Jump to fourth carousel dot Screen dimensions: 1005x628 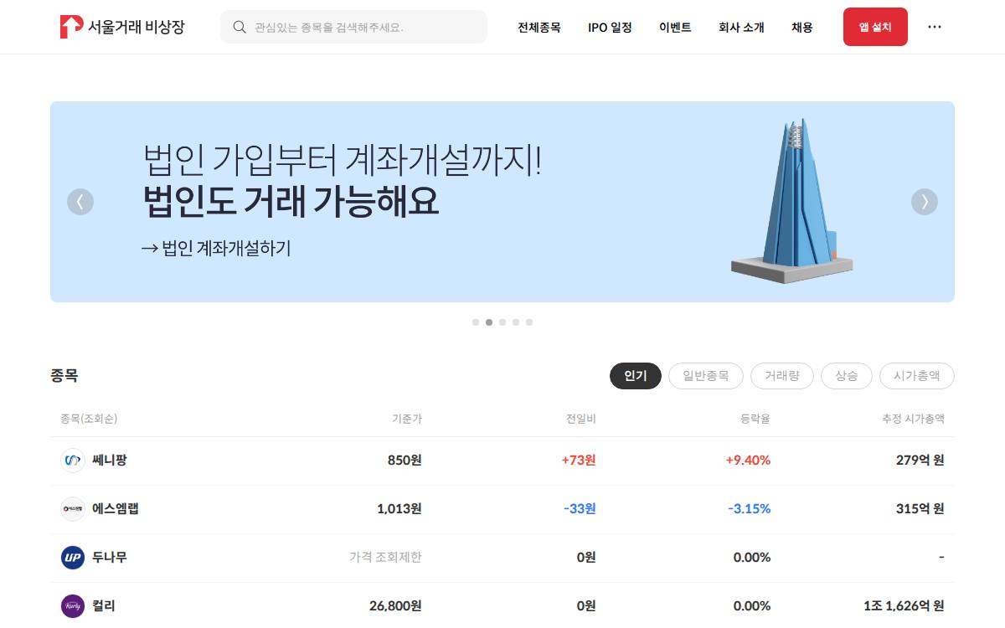click(x=516, y=322)
